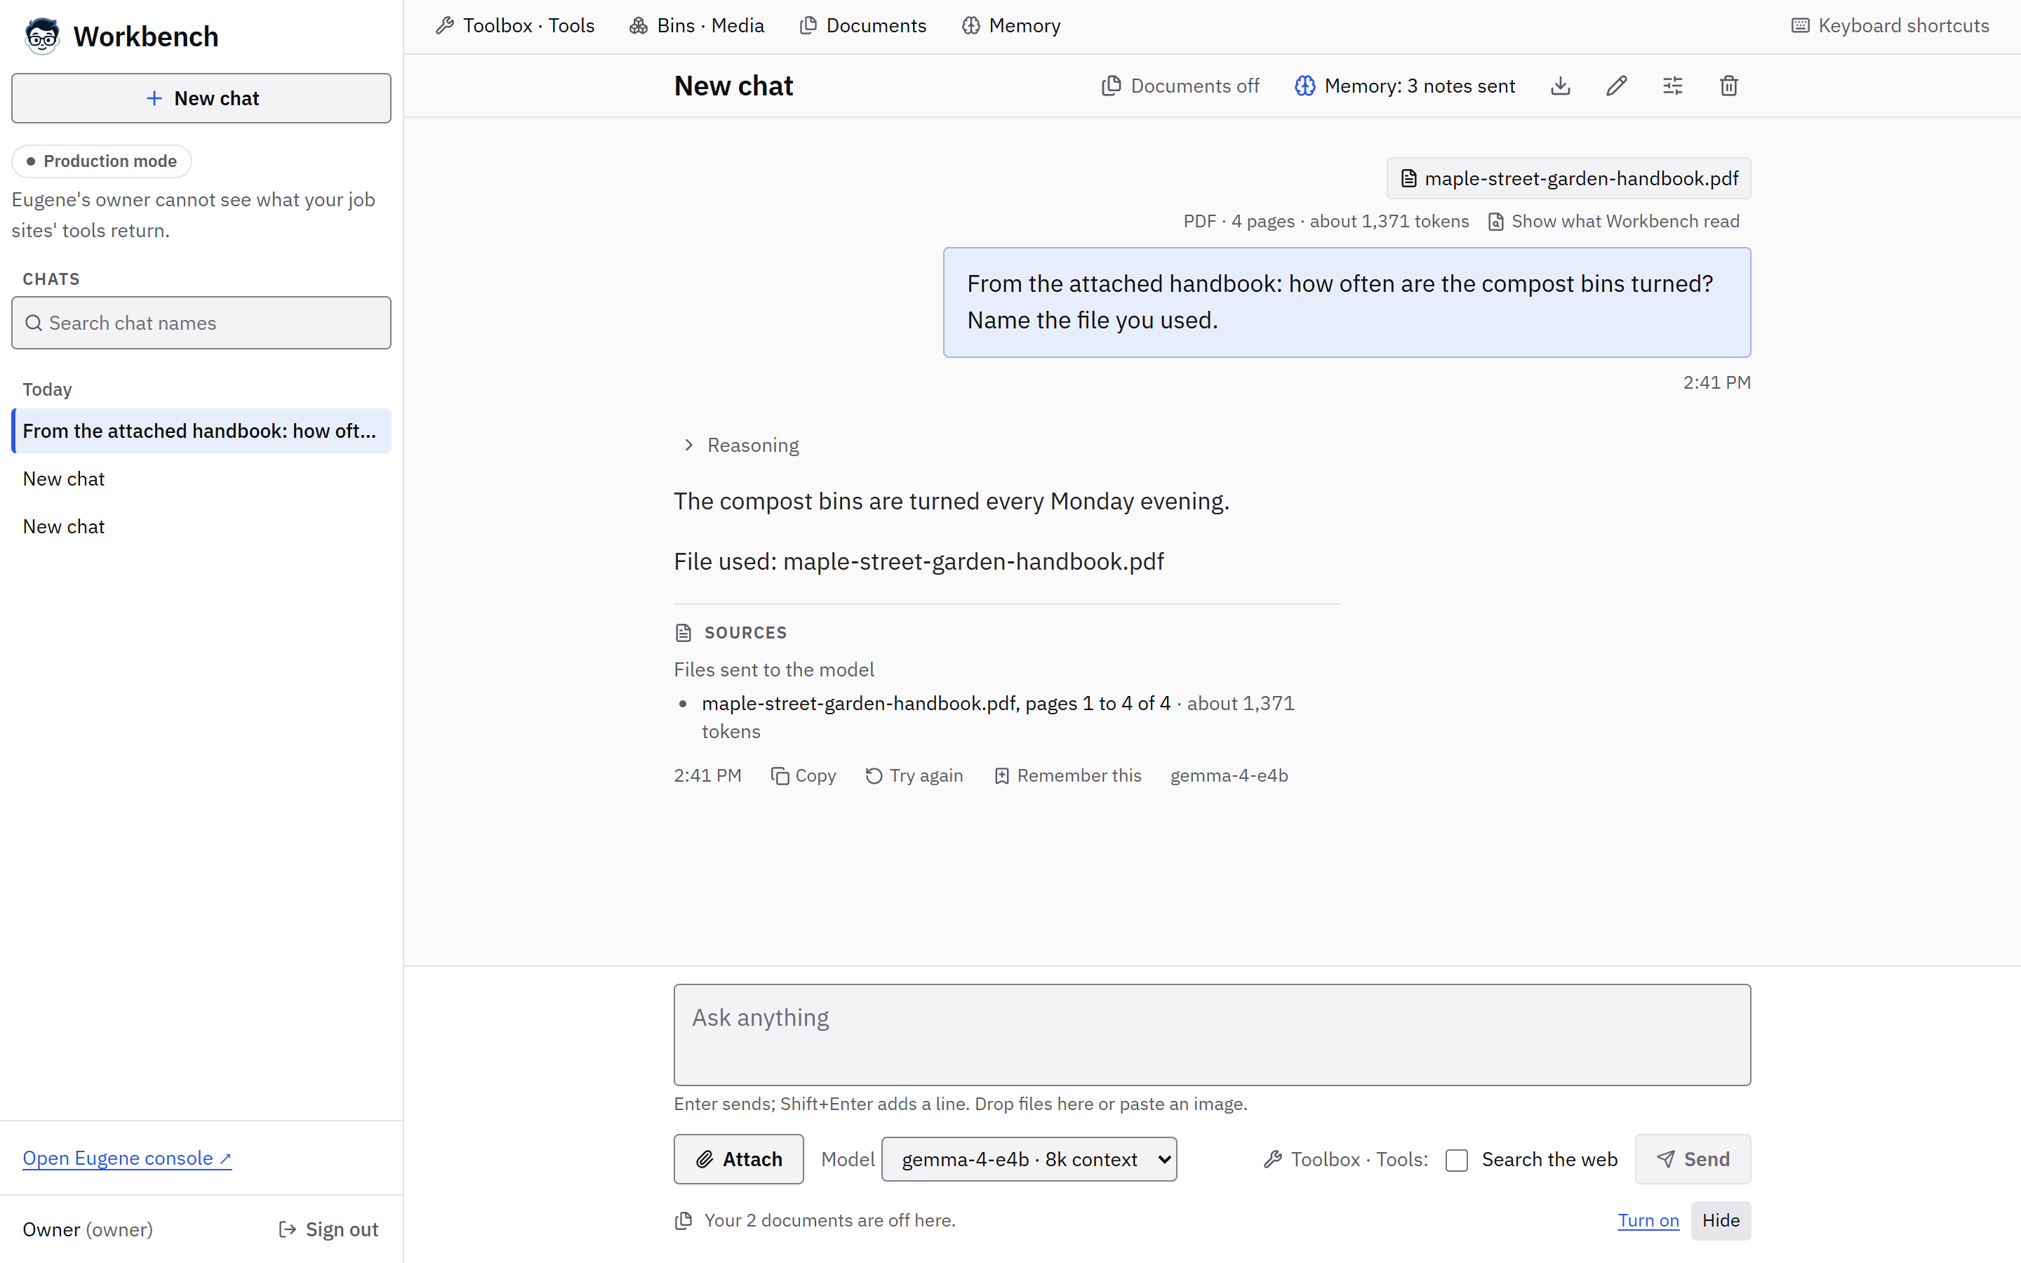Click the Sign out button
This screenshot has width=2021, height=1263.
[328, 1229]
